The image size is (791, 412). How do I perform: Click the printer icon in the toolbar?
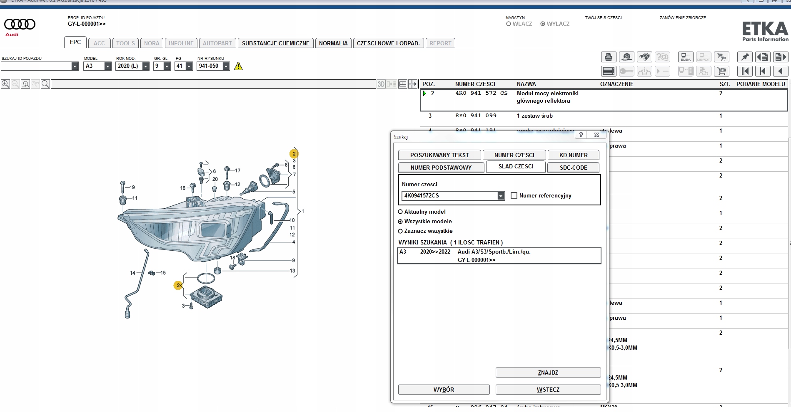[609, 57]
